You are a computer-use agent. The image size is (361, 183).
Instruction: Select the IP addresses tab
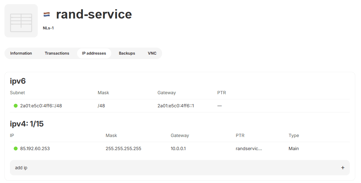pos(94,53)
